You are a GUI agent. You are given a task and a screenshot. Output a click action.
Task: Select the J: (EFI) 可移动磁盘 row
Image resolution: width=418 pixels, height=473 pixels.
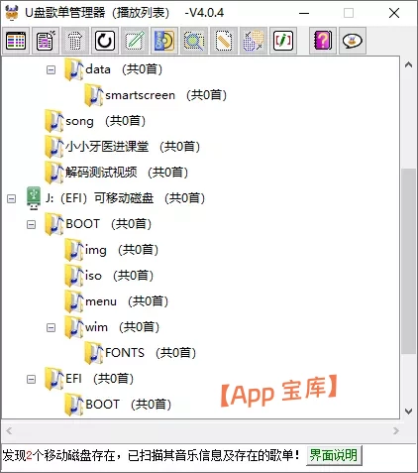click(125, 198)
